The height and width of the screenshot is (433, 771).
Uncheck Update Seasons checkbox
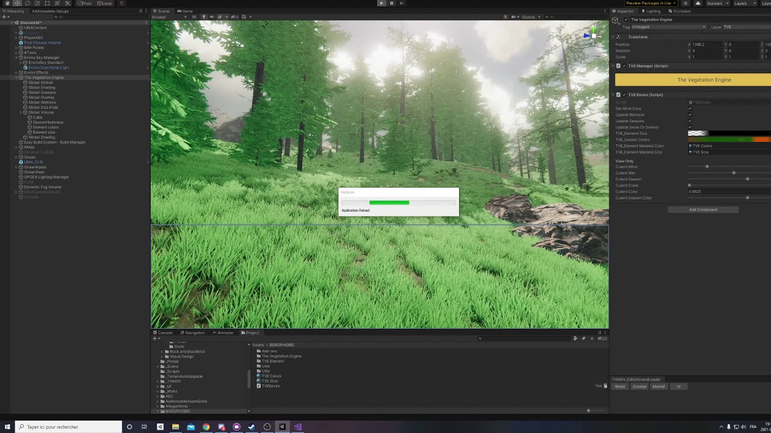point(690,121)
